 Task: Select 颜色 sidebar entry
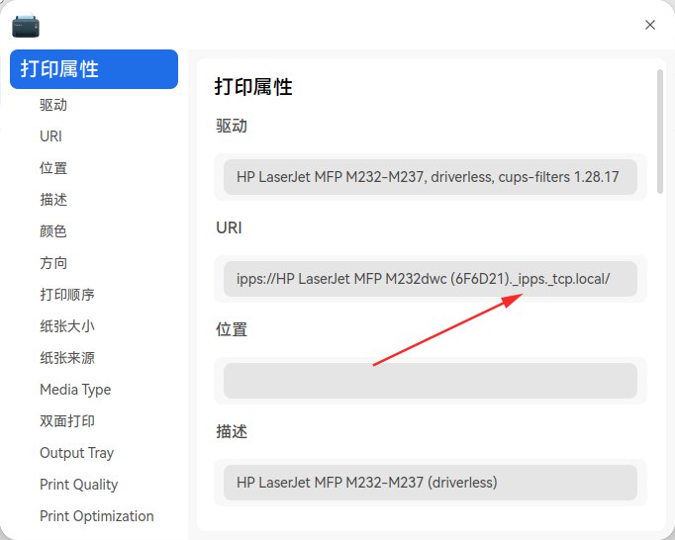(53, 231)
